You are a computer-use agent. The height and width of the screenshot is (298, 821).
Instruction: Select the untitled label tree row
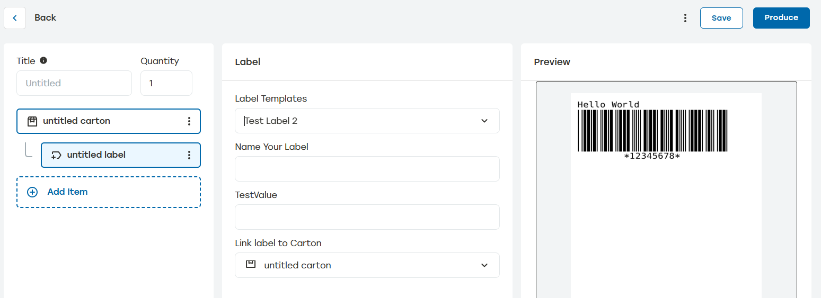[x=121, y=155]
